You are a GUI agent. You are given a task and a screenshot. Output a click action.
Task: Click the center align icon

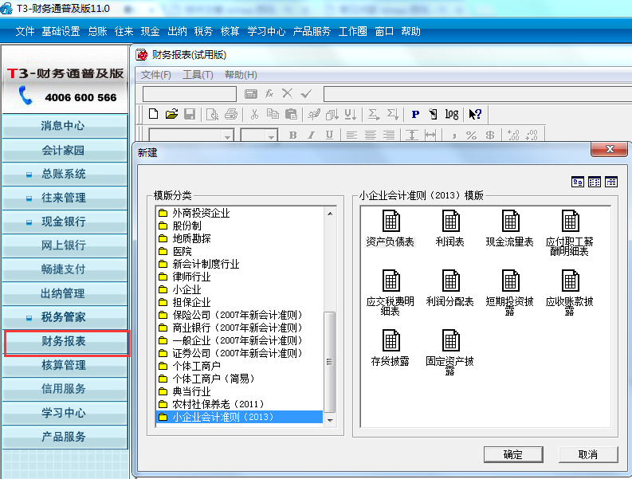pos(371,135)
